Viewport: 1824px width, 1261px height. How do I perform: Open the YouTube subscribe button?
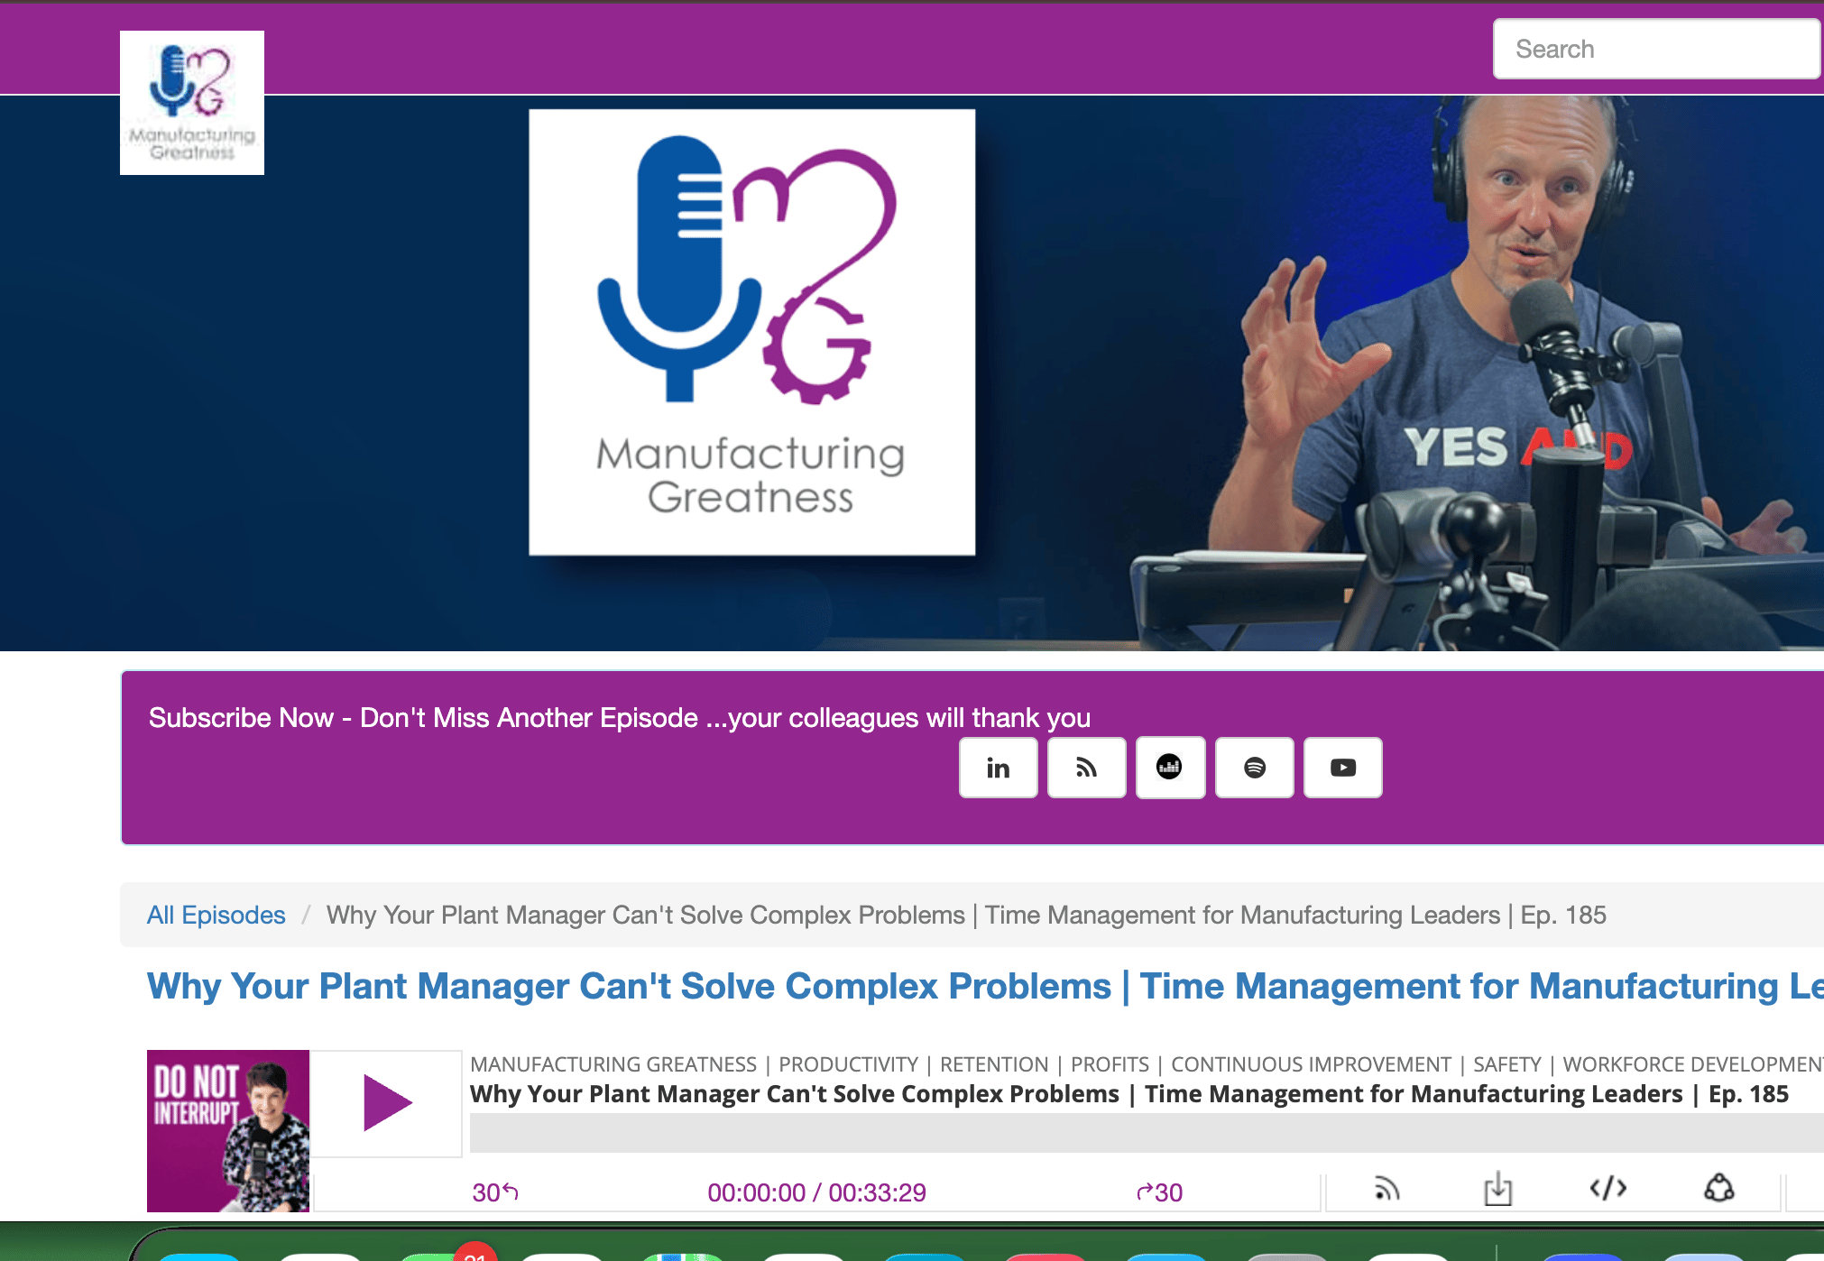[x=1342, y=768]
